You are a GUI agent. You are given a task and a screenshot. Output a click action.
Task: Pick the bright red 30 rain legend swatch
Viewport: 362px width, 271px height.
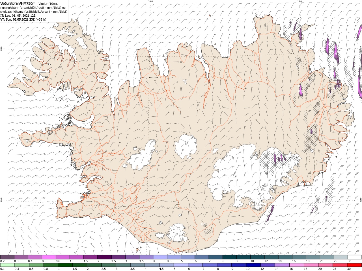pyautogui.click(x=354, y=265)
